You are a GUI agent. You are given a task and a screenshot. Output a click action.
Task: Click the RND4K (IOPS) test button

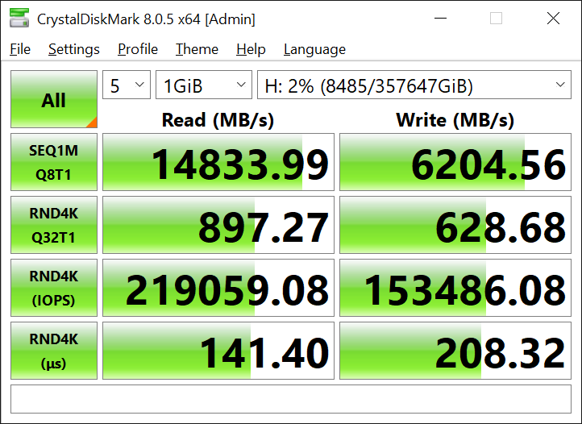(x=54, y=289)
